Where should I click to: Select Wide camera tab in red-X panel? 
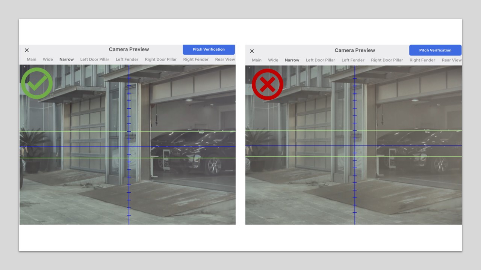[x=273, y=60]
